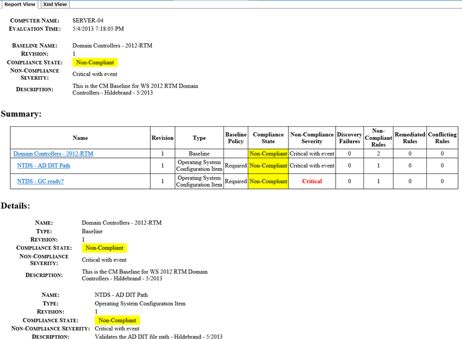The width and height of the screenshot is (462, 339).
Task: Click the Type column header
Action: tap(199, 138)
